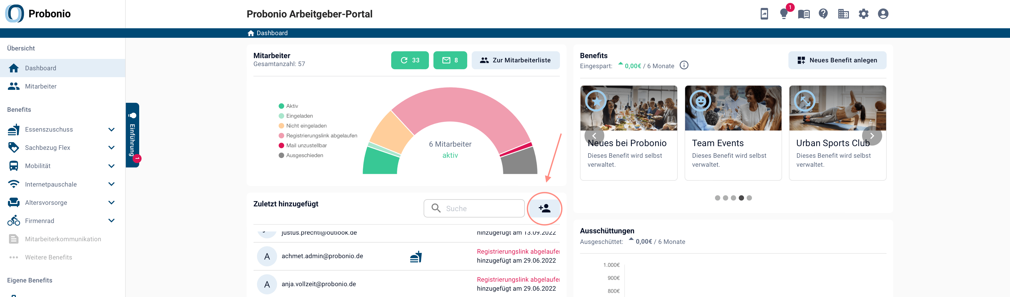Click the smiley icon on Team Events card
The width and height of the screenshot is (1010, 297).
coord(700,101)
